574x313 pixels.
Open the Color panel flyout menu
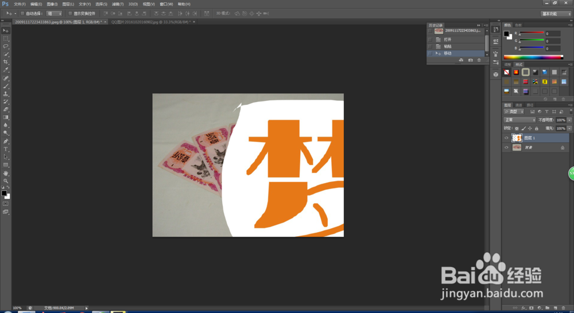pos(571,25)
